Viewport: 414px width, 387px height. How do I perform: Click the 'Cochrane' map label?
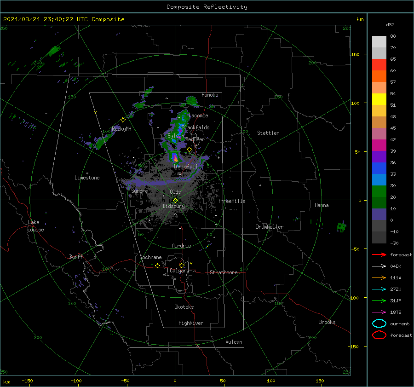(150, 257)
